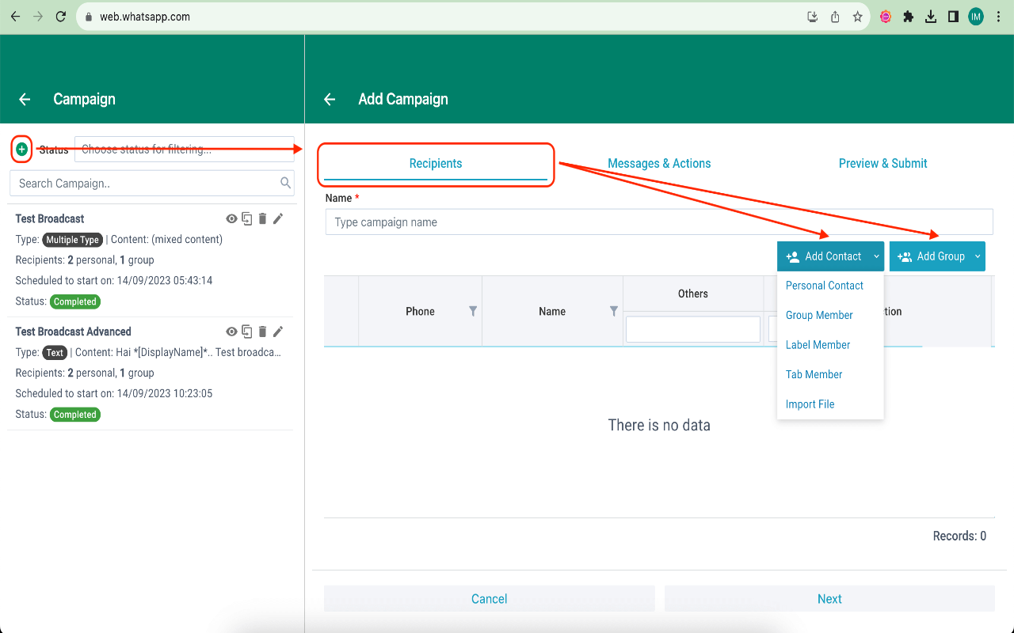Cancel the new campaign
Screen dimensions: 1014x633
tap(489, 599)
